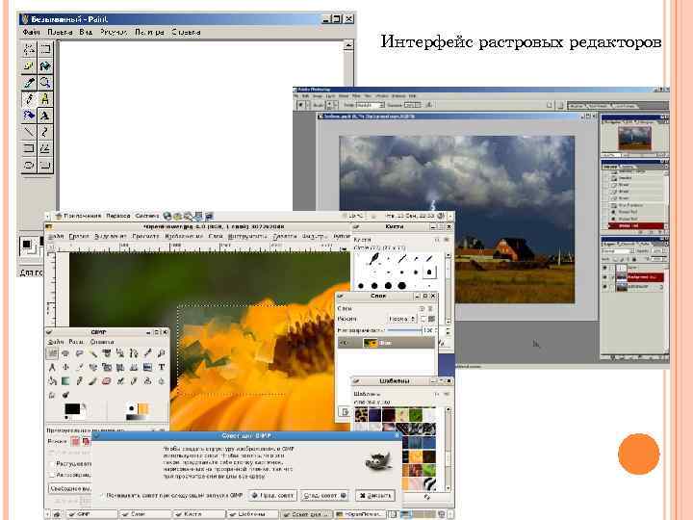The height and width of the screenshot is (520, 693).
Task: Pick the Eraser tool in Paint
Action: coord(29,65)
